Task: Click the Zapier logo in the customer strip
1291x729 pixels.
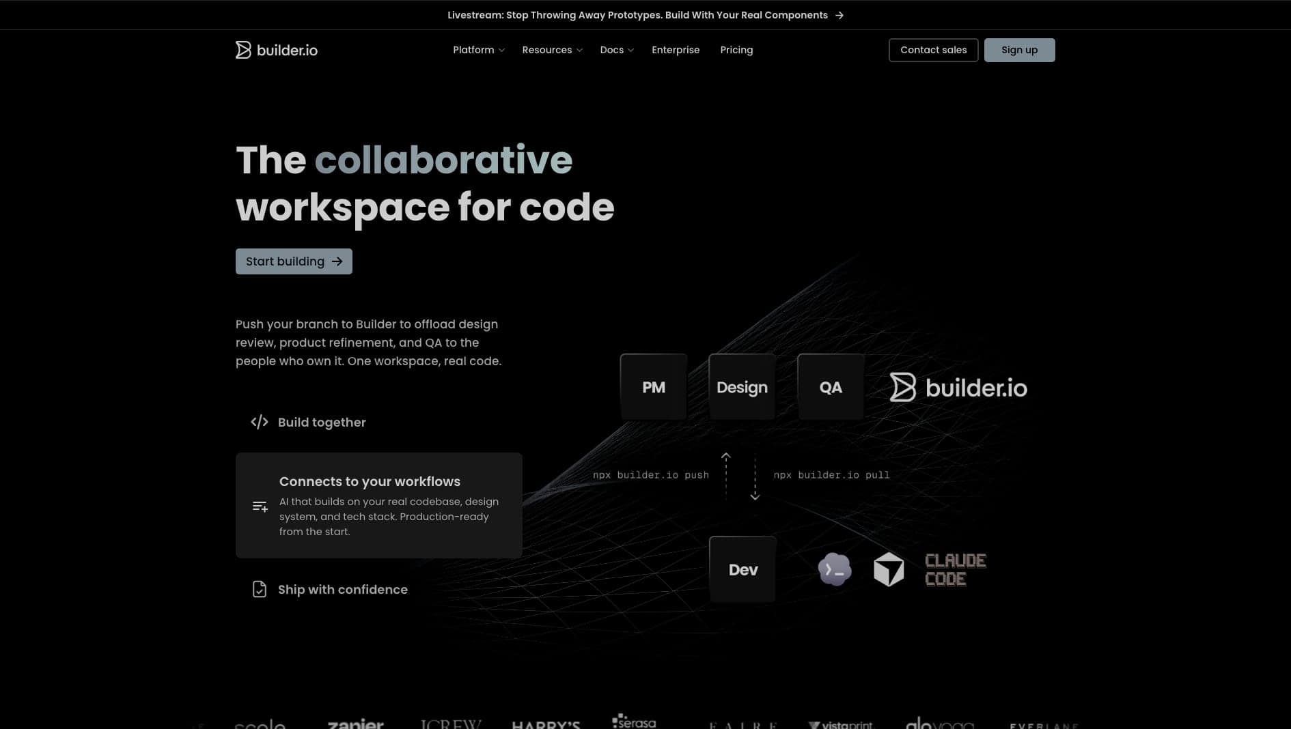Action: click(355, 724)
